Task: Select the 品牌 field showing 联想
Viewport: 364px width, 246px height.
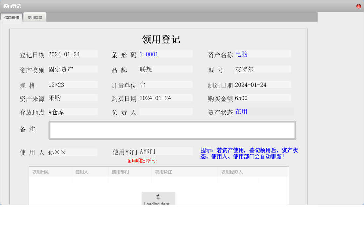Action: (x=166, y=69)
